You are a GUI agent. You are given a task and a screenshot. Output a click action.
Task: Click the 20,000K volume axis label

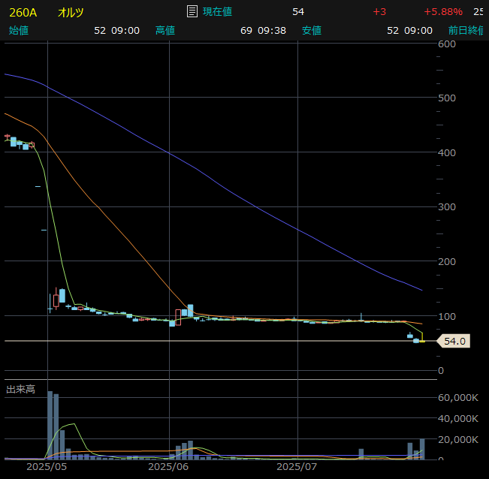[458, 439]
